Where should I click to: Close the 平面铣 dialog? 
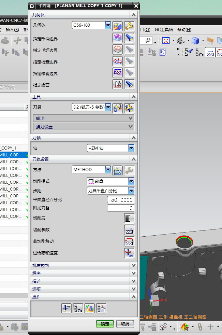point(136,6)
